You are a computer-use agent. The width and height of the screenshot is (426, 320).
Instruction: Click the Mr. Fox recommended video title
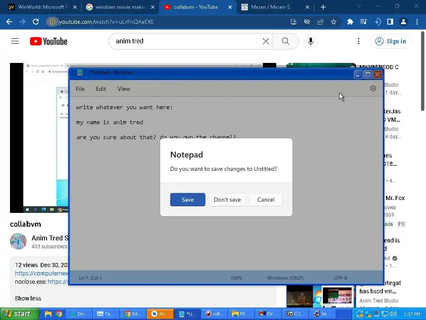pos(395,198)
